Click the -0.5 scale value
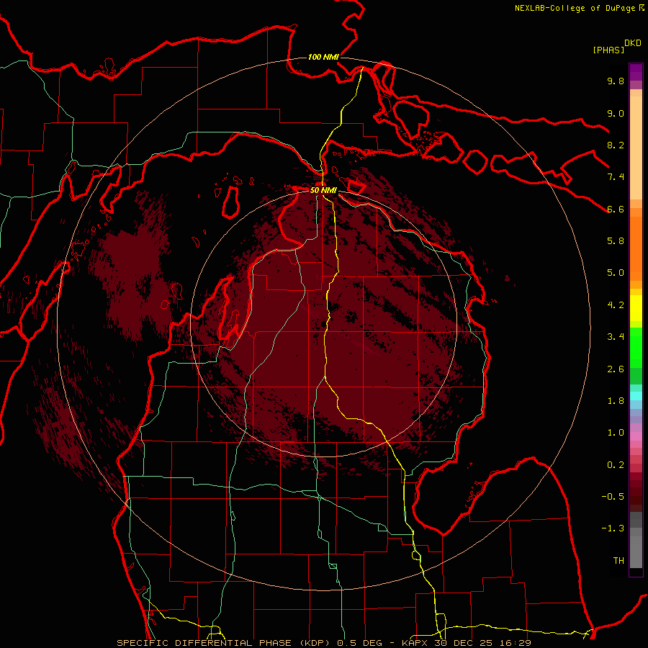 (613, 497)
